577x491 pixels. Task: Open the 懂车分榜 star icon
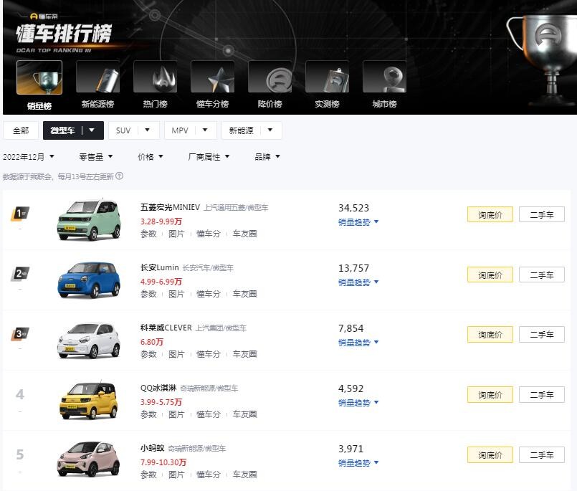click(212, 77)
